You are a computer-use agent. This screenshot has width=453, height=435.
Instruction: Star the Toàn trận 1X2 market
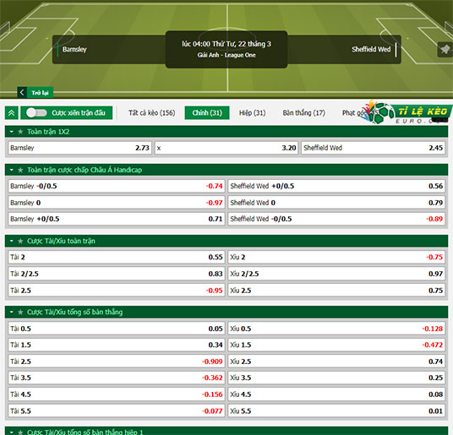pos(20,132)
